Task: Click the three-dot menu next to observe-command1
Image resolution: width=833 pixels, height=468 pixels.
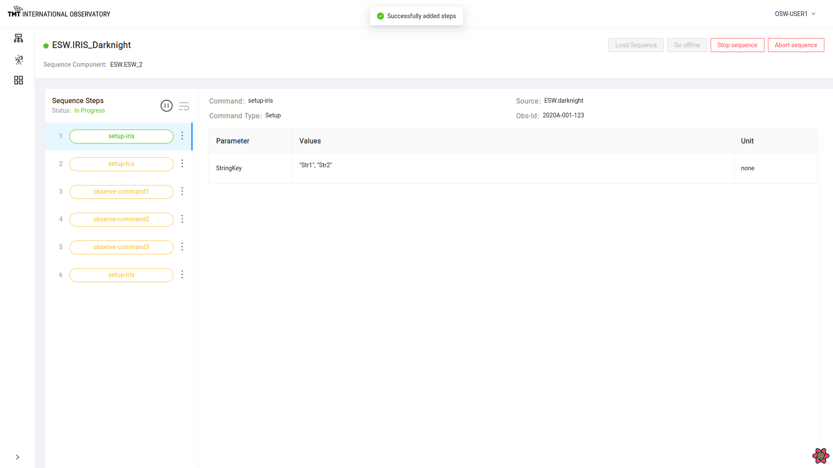Action: click(182, 192)
